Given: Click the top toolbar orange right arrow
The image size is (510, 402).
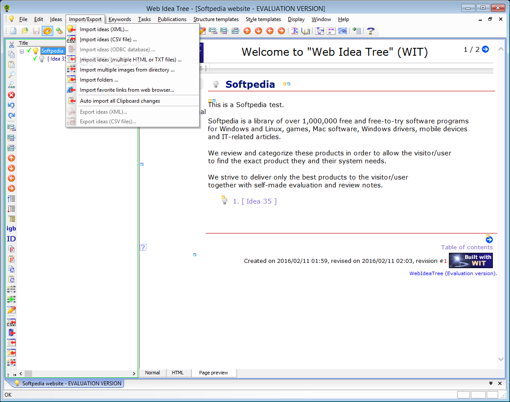Looking at the screenshot, I should coord(281,31).
